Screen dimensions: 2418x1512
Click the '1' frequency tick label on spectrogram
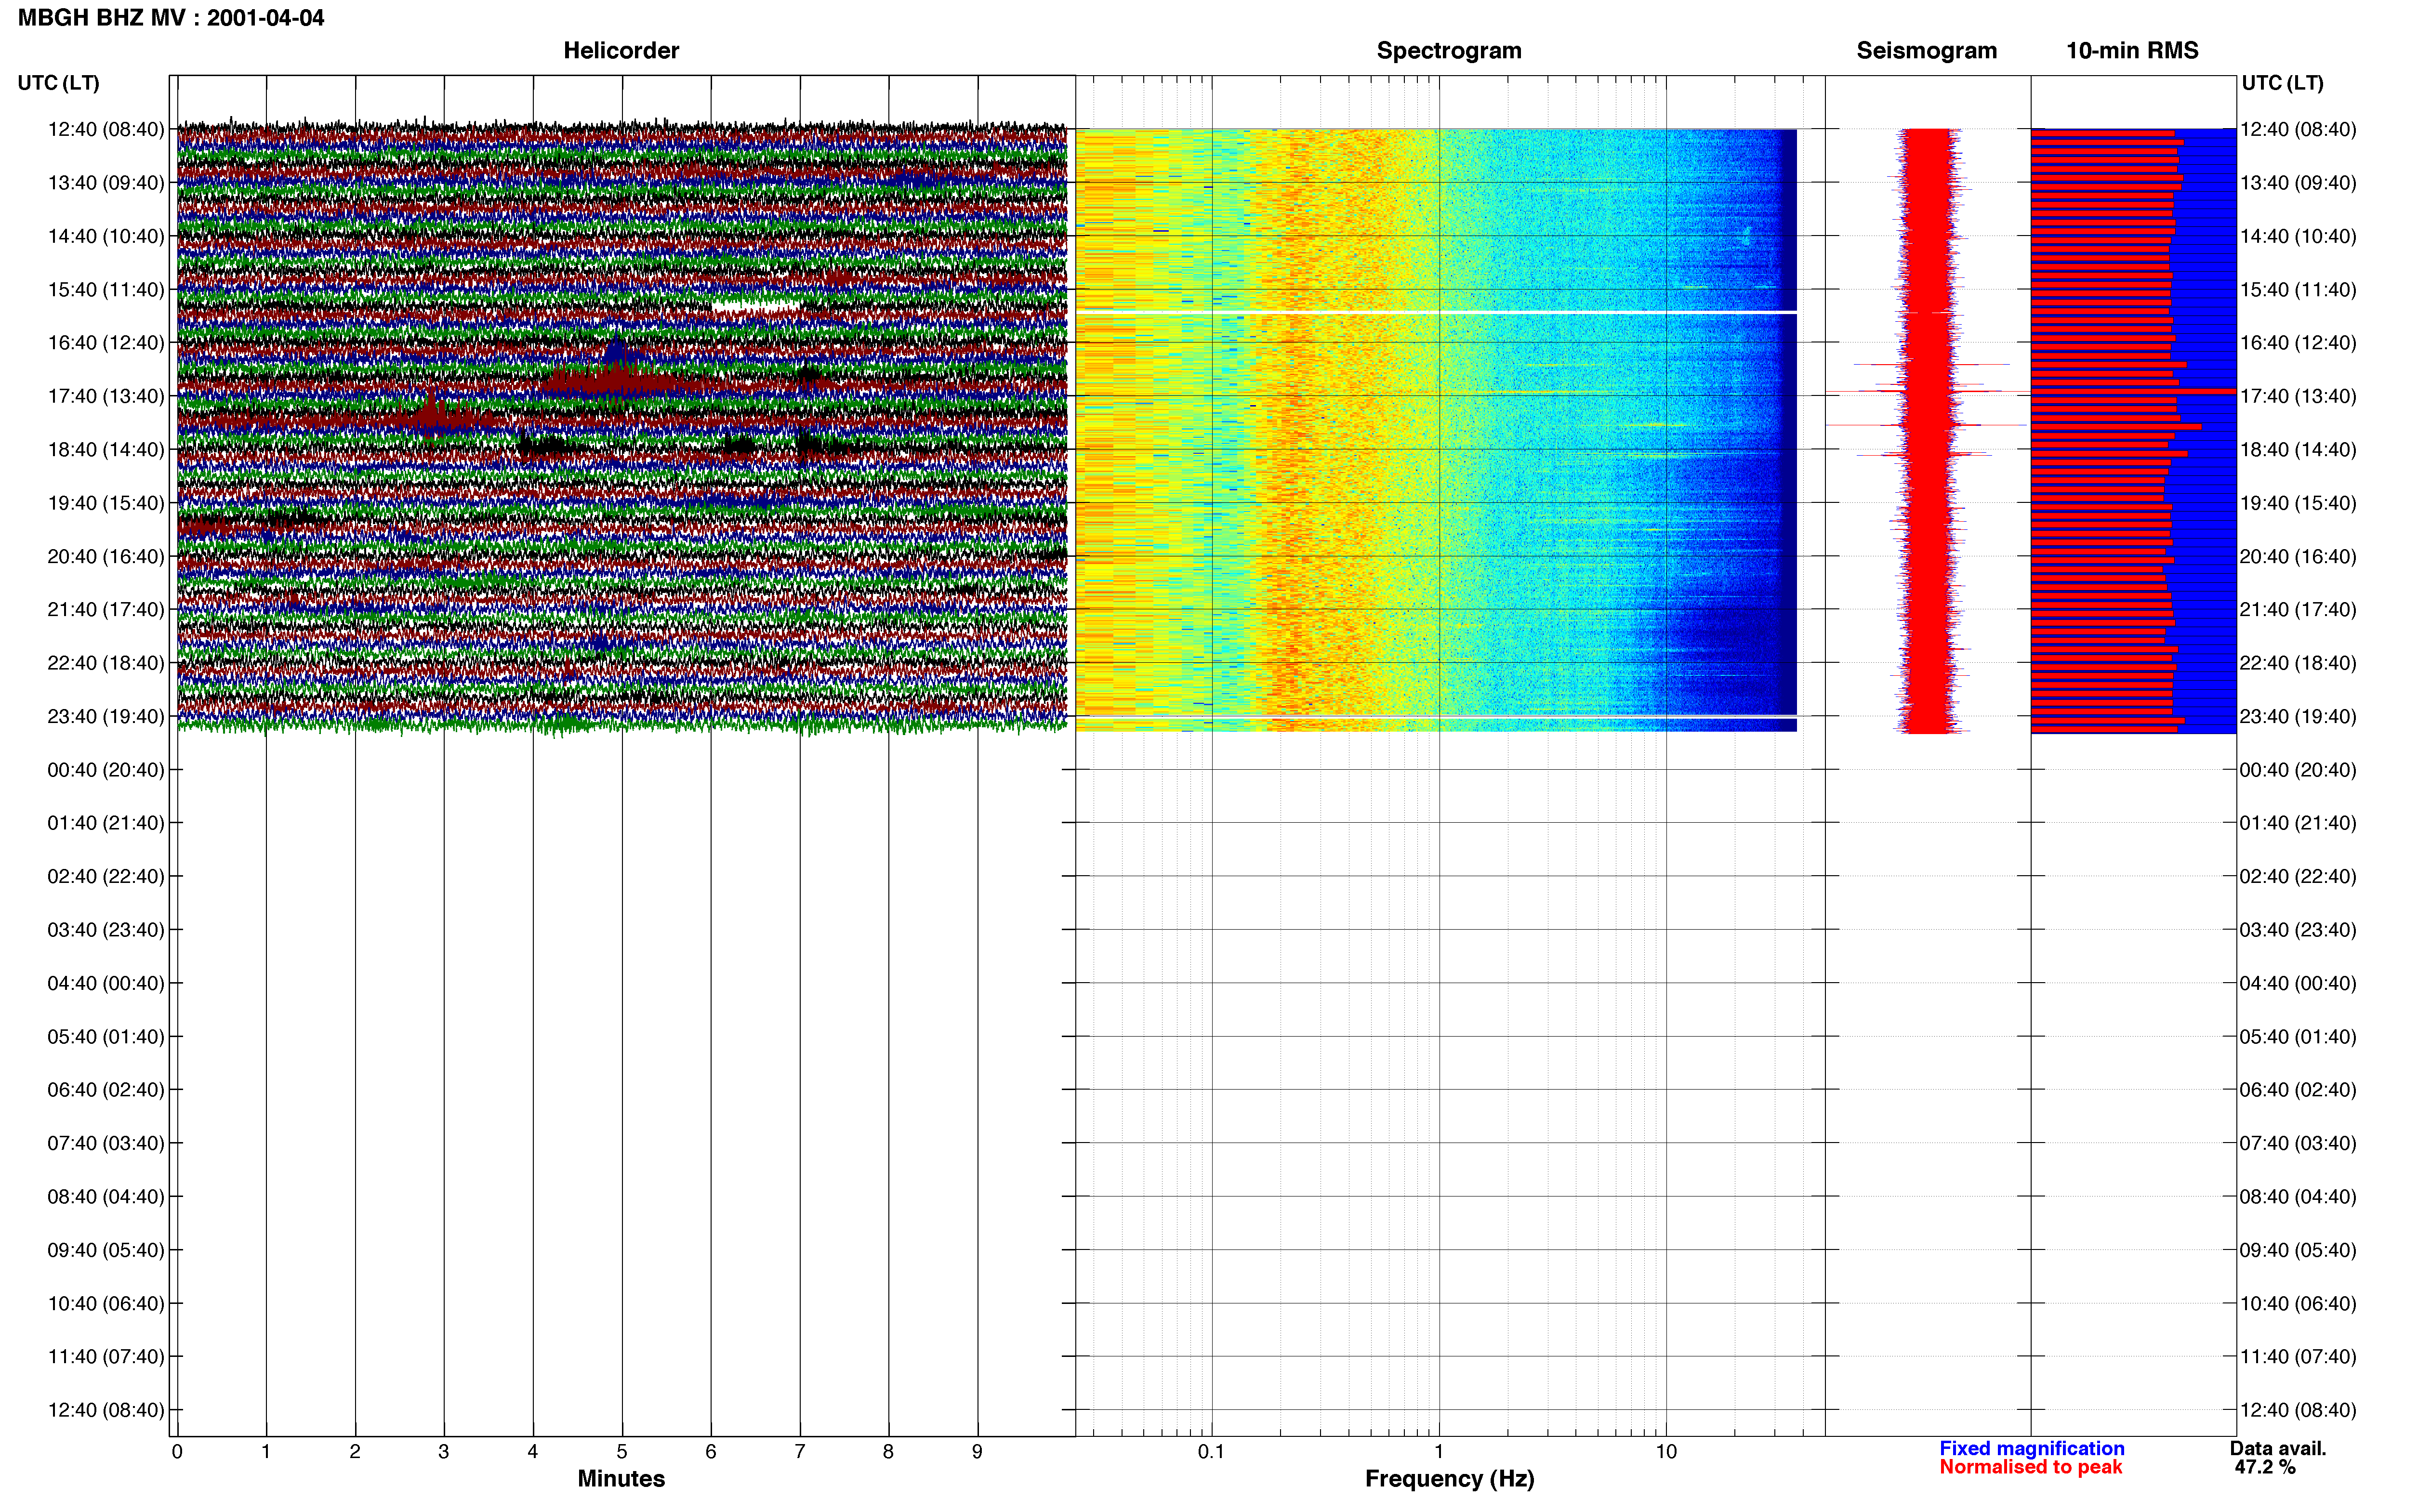point(1439,1451)
